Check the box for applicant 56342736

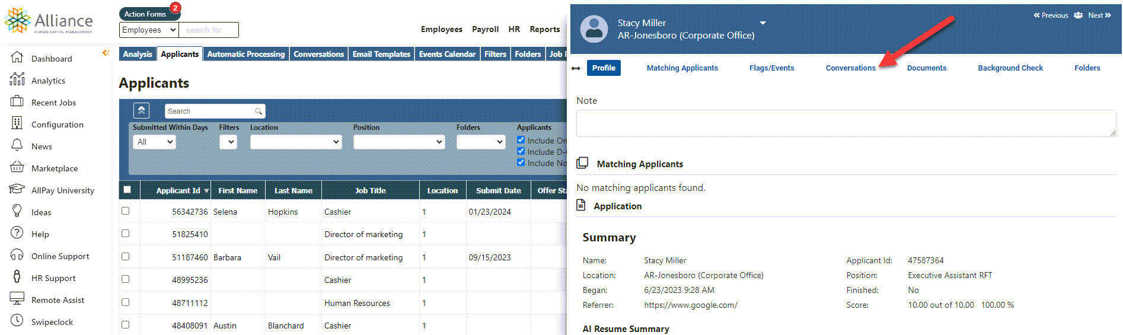pyautogui.click(x=125, y=210)
